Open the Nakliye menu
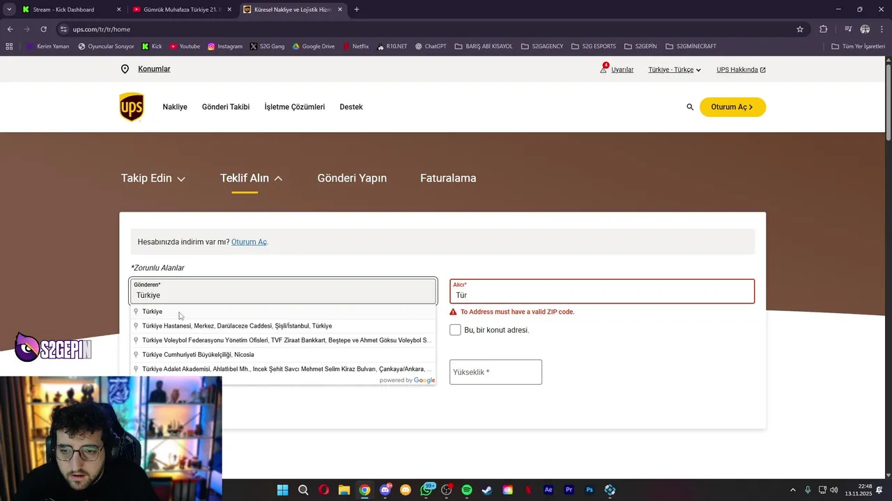 [x=175, y=107]
